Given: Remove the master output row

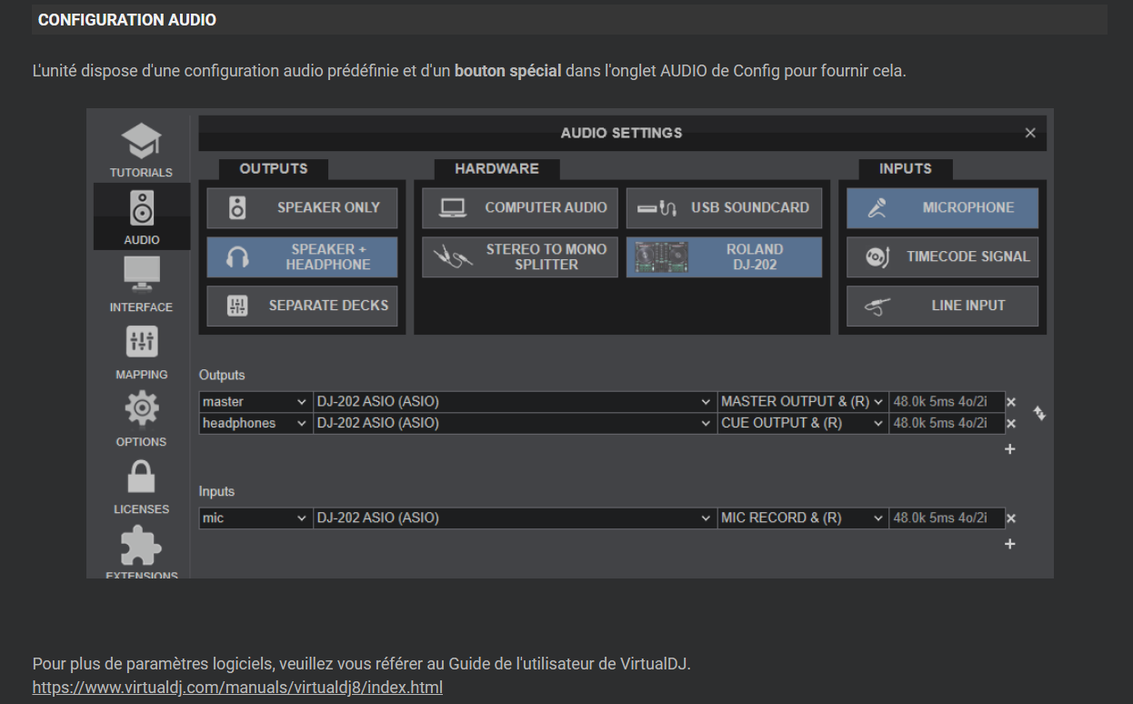Looking at the screenshot, I should coord(1011,402).
